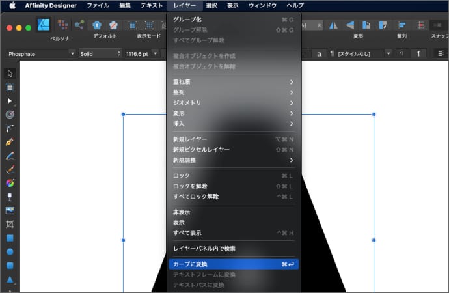Select the Triangle shape tool
This screenshot has height=293, width=449.
[10, 279]
